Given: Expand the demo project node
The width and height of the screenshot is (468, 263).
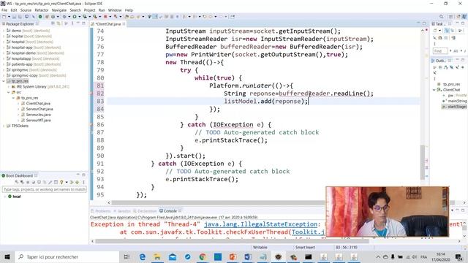Looking at the screenshot, I should click(4, 31).
